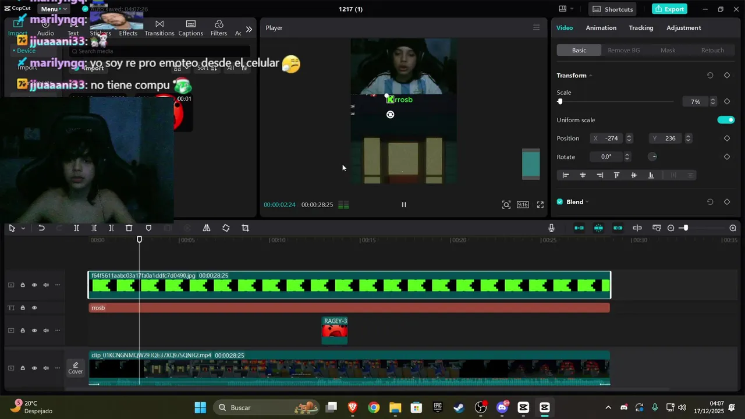745x419 pixels.
Task: Pause the player playback
Action: coord(404,205)
